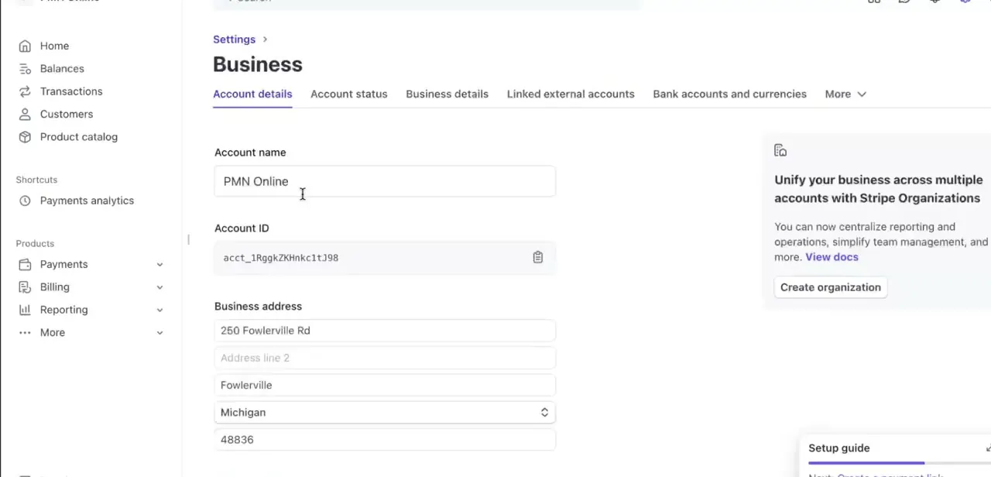The height and width of the screenshot is (477, 991).
Task: Edit the 250 Fowlerville Rd address field
Action: point(385,331)
